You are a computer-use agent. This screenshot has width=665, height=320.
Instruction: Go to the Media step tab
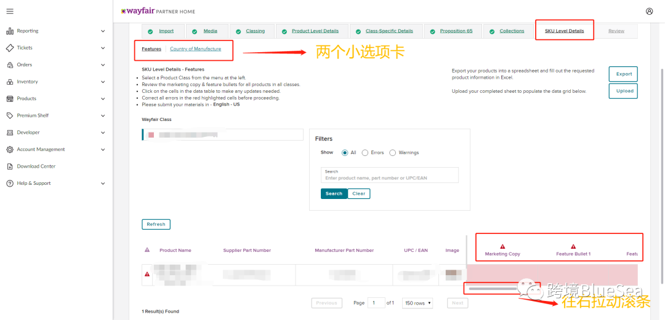pos(211,31)
